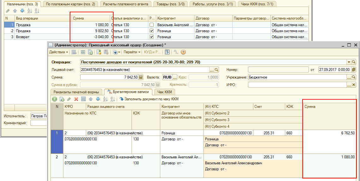Open the По платежным картам (поз. 2) tab

(x=70, y=4)
